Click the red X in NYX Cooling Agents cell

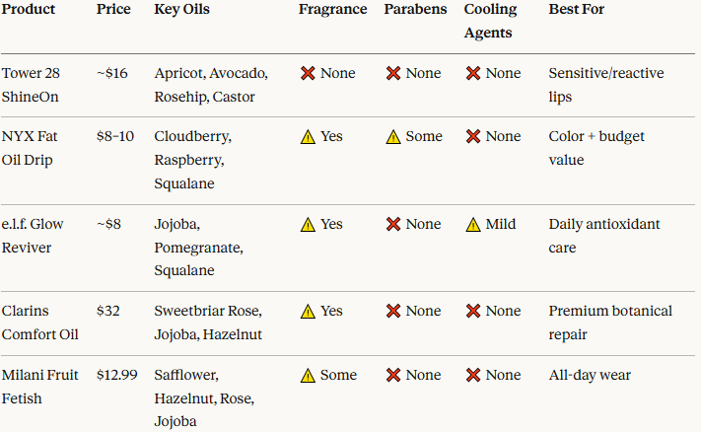click(x=473, y=136)
